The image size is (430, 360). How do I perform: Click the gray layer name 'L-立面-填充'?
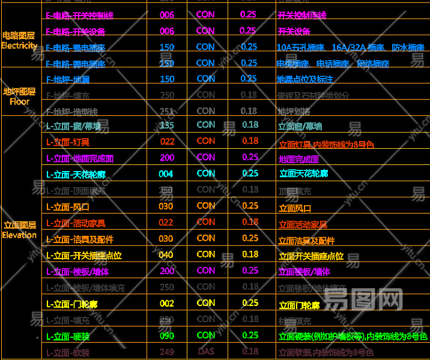point(68,320)
